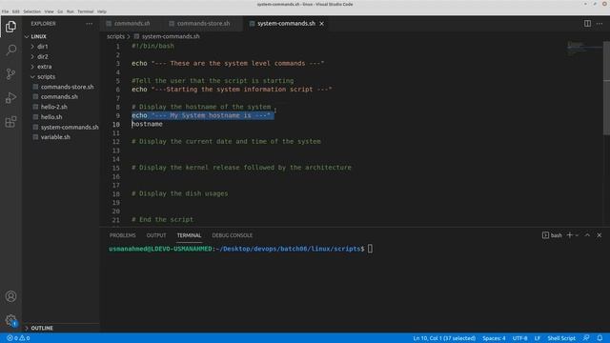Change end of line via LF
Image resolution: width=610 pixels, height=343 pixels.
point(538,338)
